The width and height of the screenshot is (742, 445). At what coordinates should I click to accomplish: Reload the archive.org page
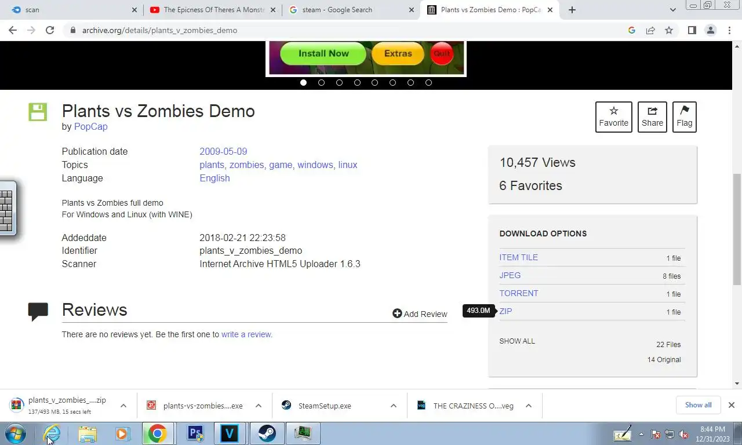(x=50, y=30)
